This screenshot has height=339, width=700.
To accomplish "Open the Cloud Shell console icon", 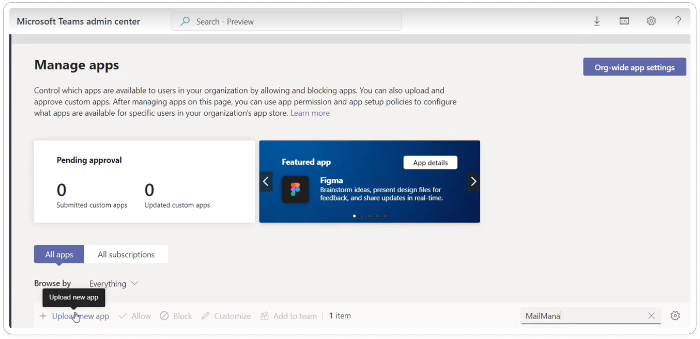I will tap(624, 21).
